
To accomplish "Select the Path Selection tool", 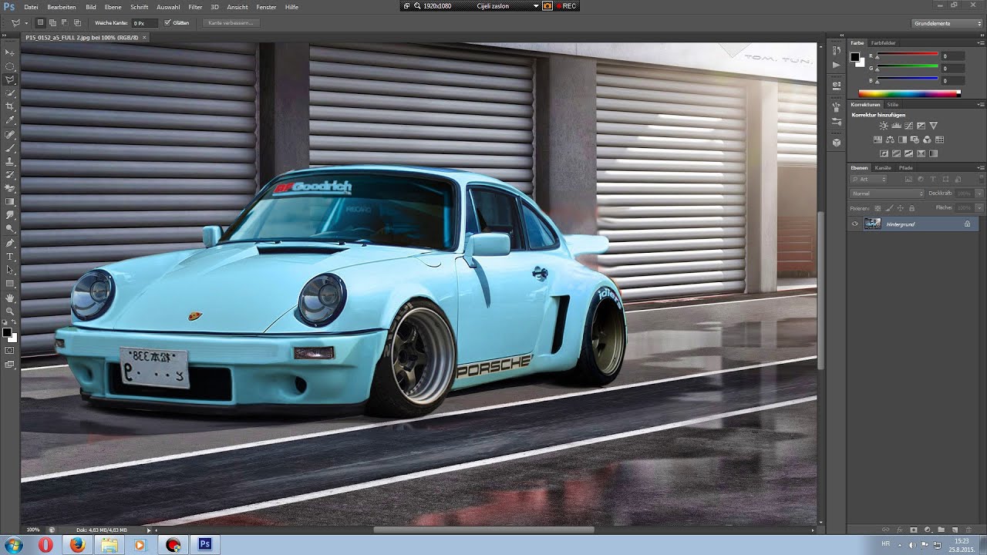I will 10,270.
